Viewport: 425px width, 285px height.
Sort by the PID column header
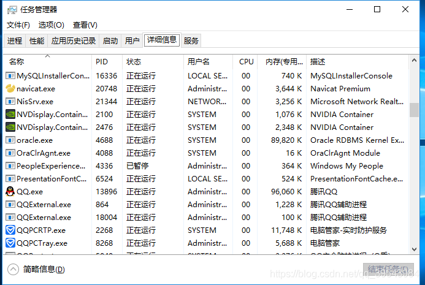point(107,62)
